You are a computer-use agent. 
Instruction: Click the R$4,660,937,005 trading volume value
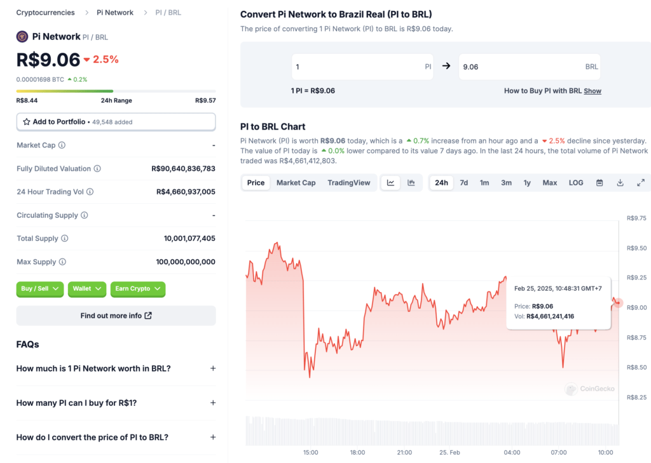pyautogui.click(x=186, y=192)
